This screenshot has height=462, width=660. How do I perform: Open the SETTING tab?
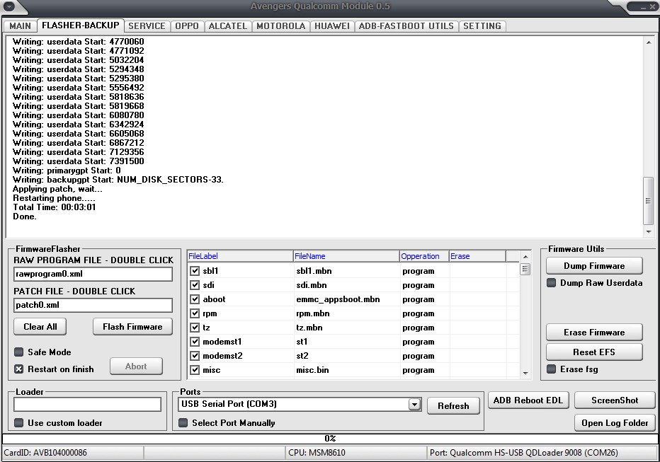[x=482, y=26]
